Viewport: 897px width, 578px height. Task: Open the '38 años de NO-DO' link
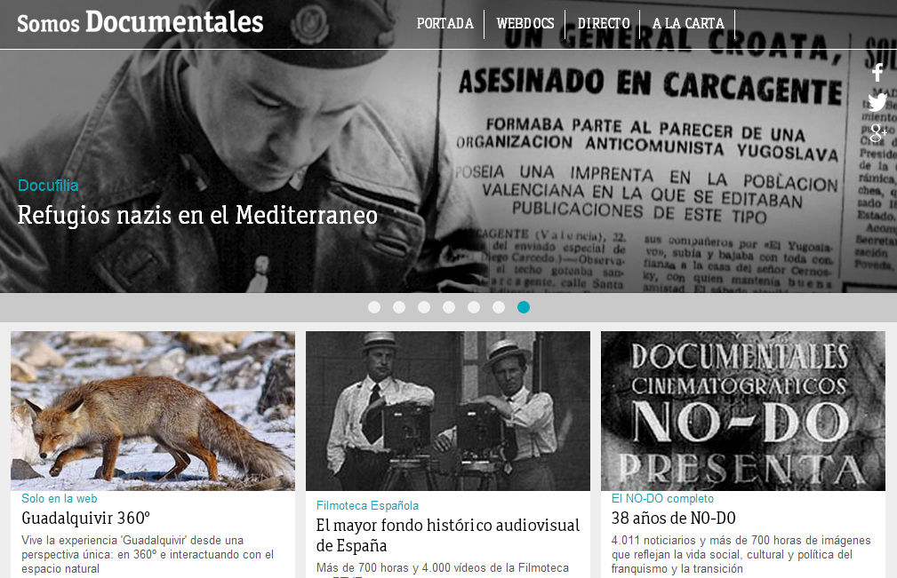pos(673,519)
